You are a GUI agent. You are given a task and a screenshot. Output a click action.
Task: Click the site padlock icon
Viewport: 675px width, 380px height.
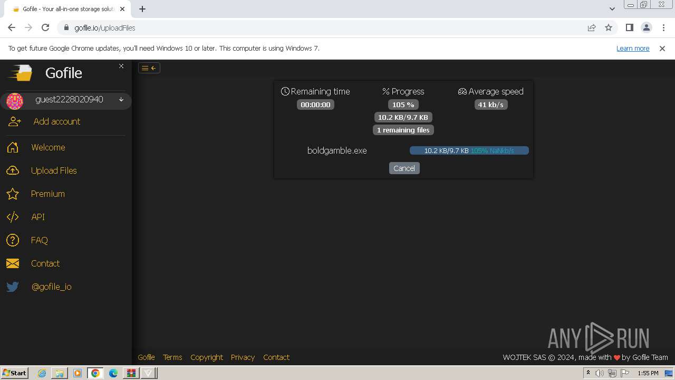(66, 28)
